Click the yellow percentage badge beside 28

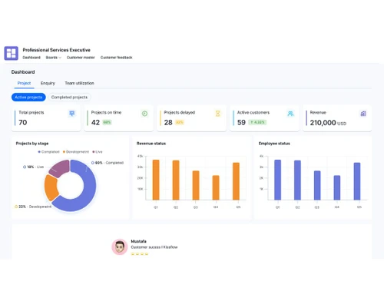[180, 122]
